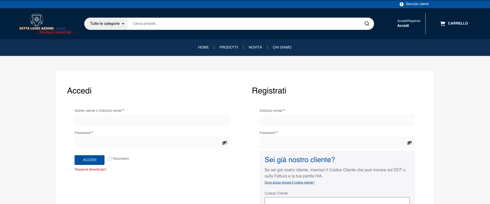The height and width of the screenshot is (204, 490).
Task: Tick the Ricordami checkbox
Action: 110,159
